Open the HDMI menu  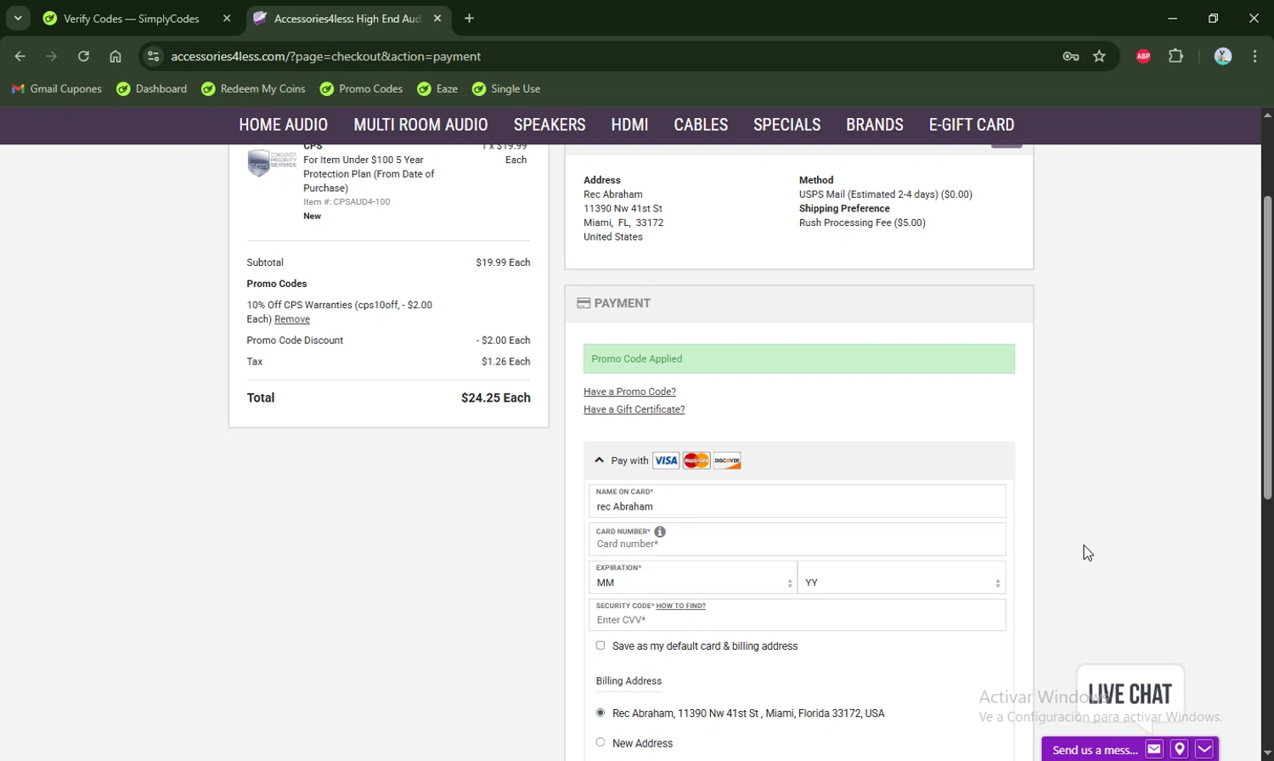(629, 125)
